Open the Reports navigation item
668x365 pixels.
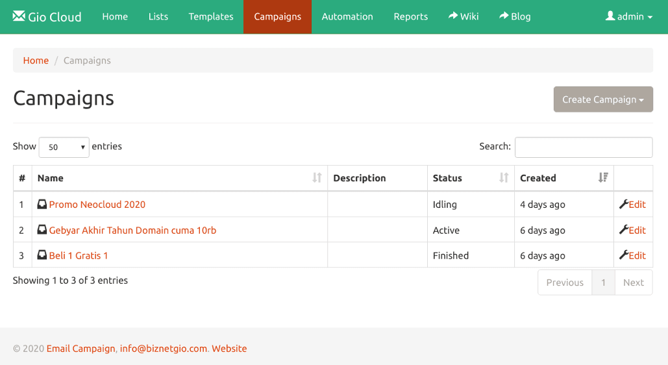(x=410, y=17)
